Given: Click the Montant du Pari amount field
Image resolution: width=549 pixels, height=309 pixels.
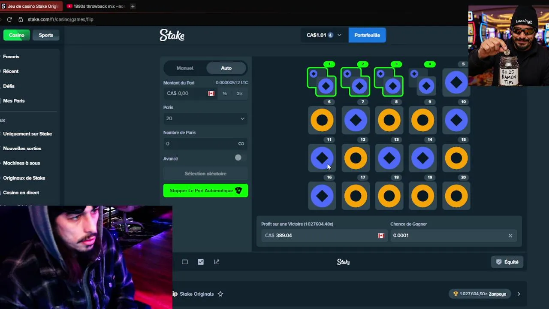Looking at the screenshot, I should pyautogui.click(x=191, y=94).
